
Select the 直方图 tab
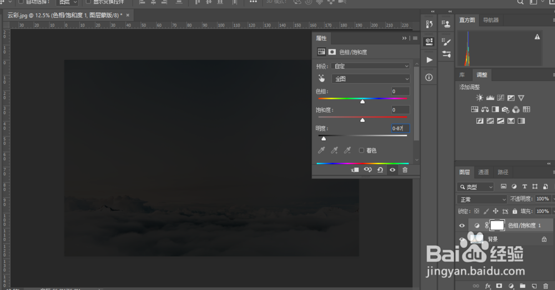[467, 20]
